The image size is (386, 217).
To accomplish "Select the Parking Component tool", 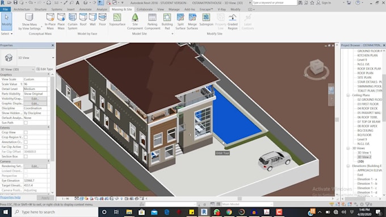I will tap(152, 21).
